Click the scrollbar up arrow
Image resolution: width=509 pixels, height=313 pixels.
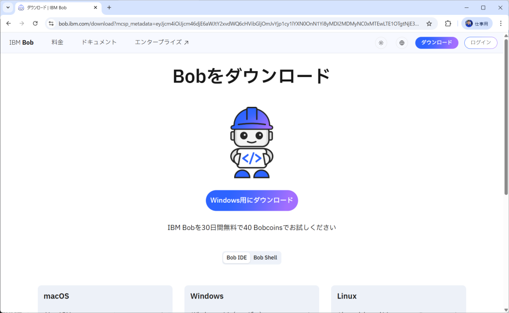[x=506, y=36]
